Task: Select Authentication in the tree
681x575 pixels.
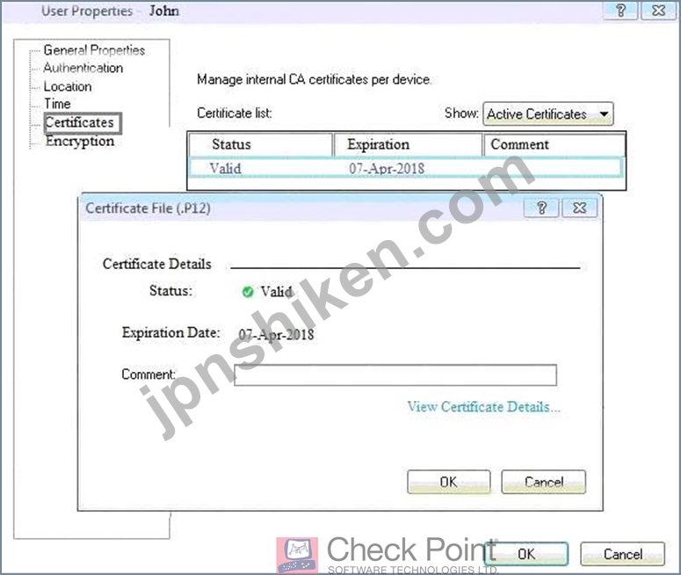Action: tap(83, 69)
